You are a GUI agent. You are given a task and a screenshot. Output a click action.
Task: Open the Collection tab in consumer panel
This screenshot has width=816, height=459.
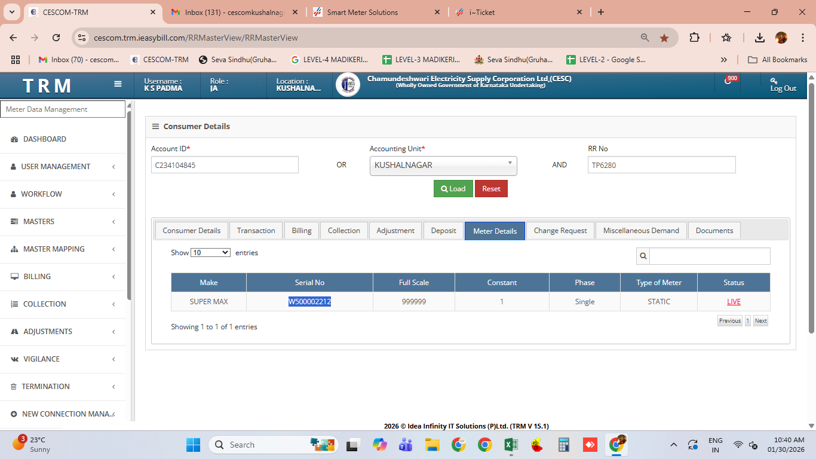pyautogui.click(x=344, y=231)
